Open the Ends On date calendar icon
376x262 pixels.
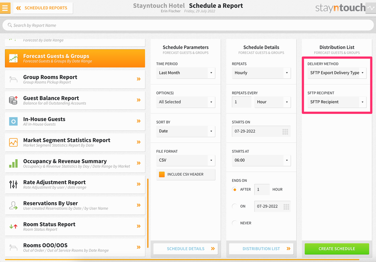[286, 206]
